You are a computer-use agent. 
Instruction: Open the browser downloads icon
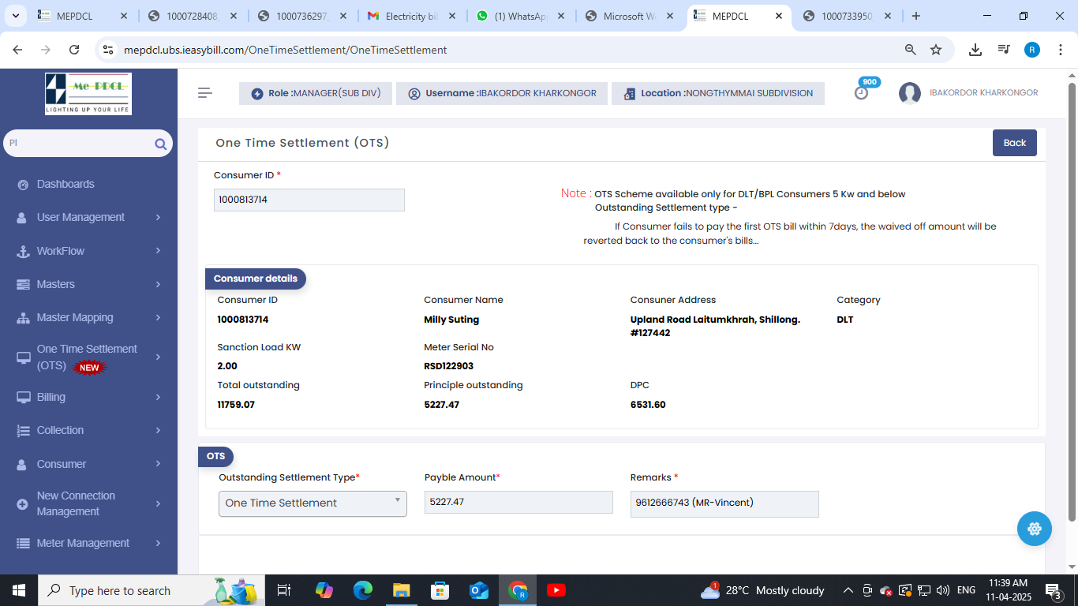pos(975,50)
